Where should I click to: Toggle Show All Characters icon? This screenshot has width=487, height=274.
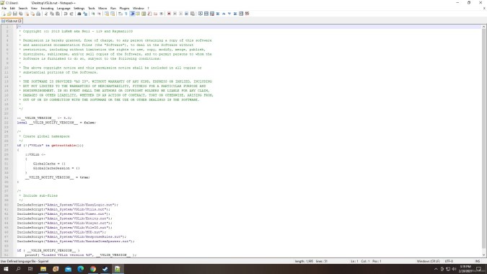[x=126, y=14]
